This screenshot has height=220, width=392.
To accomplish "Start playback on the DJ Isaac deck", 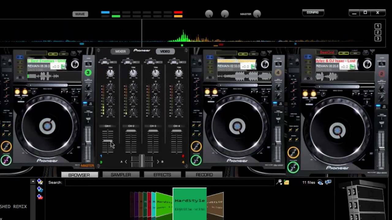I will click(x=293, y=167).
